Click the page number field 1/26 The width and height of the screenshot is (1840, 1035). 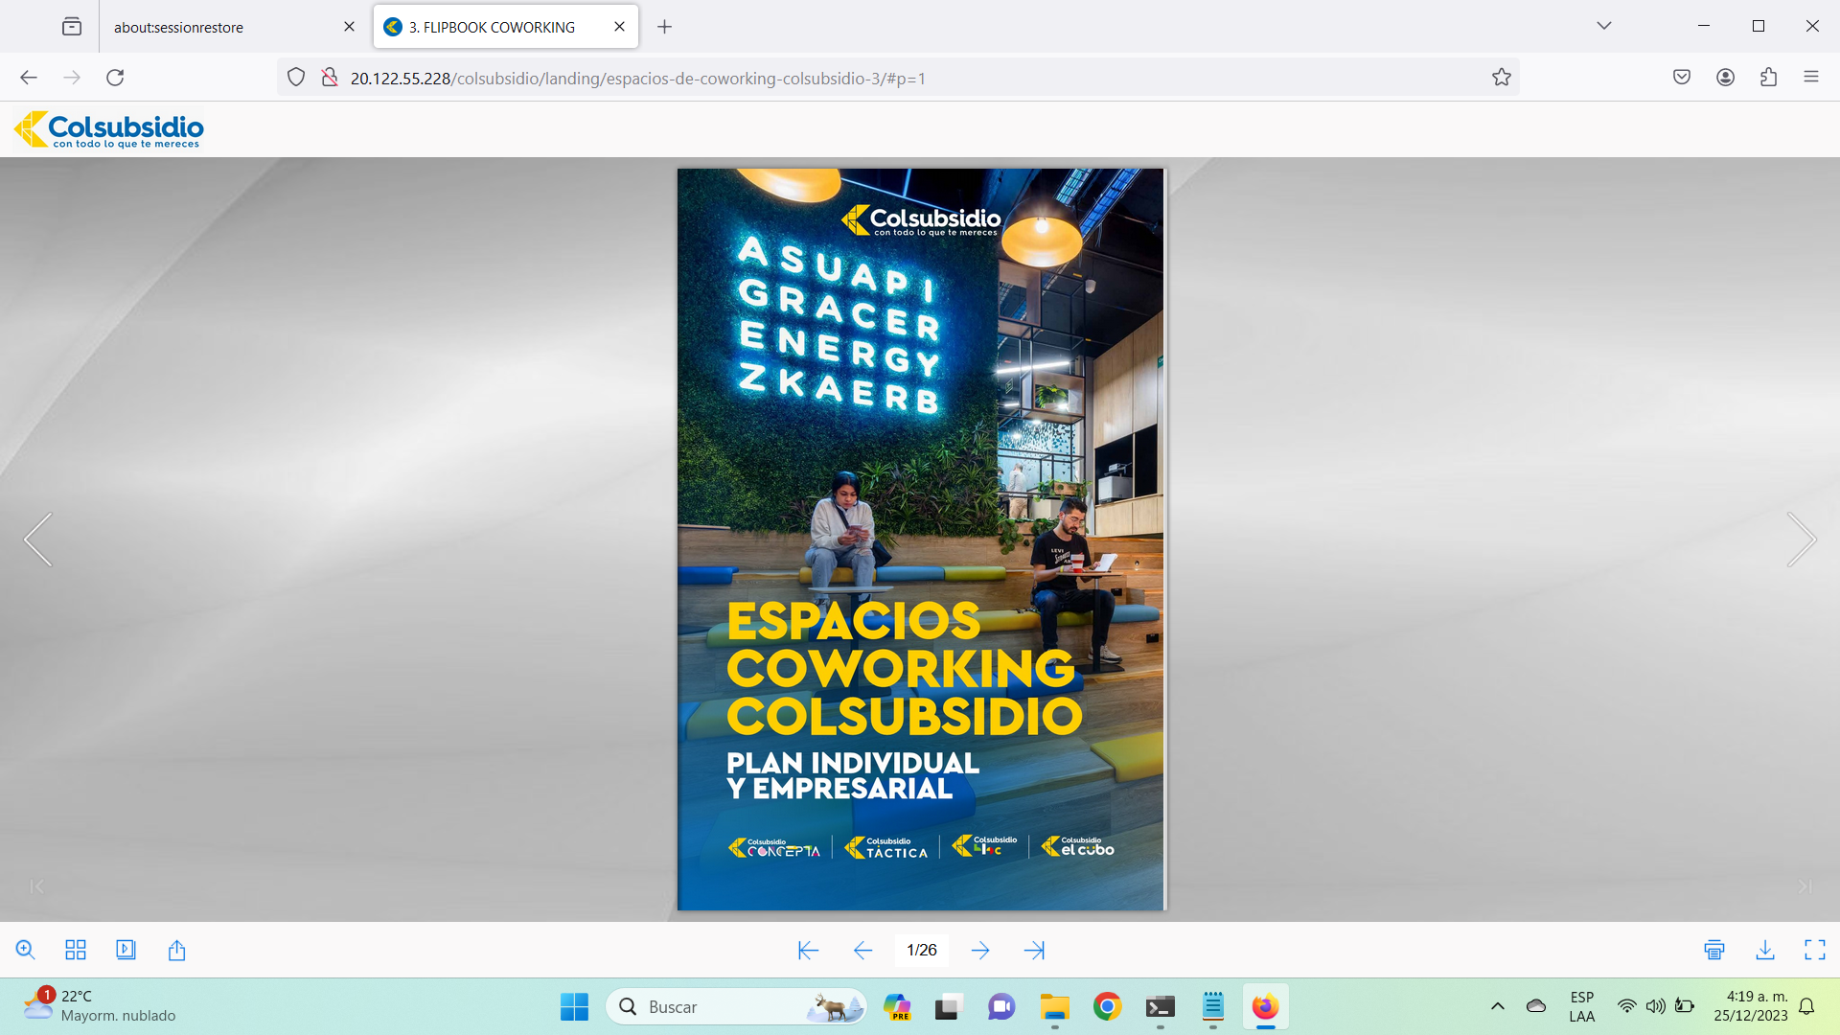[921, 950]
